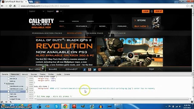Click SHARE in the bottom bar
Viewport: 194px width, 109px height.
[53, 69]
